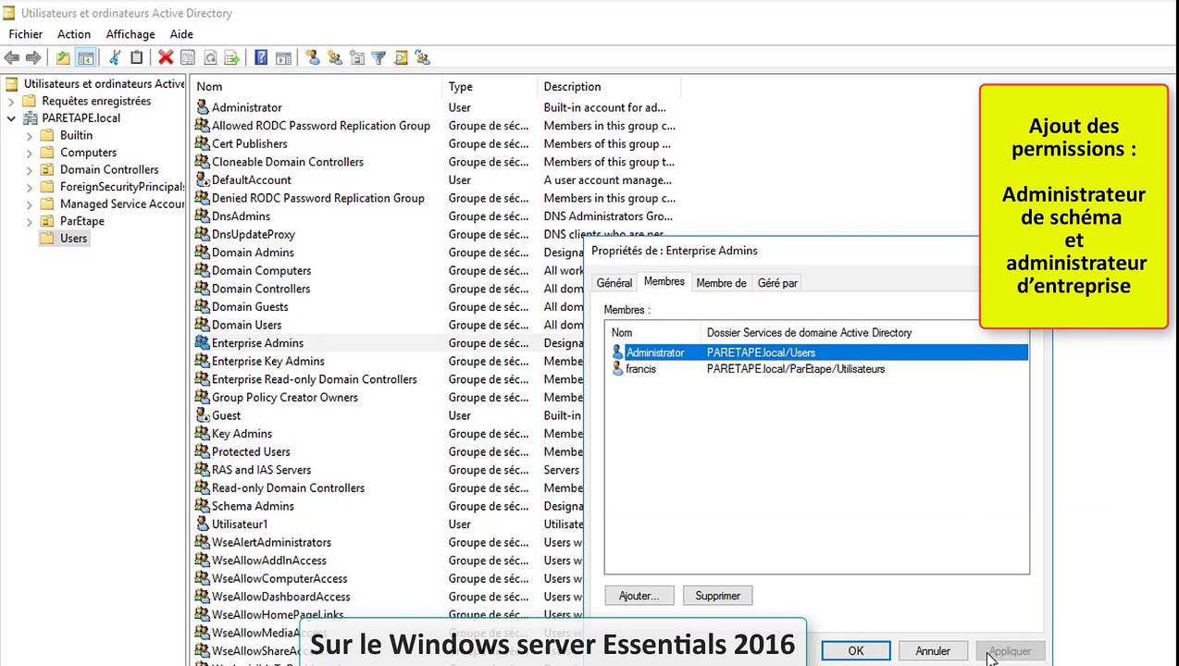Viewport: 1179px width, 666px height.
Task: Sort the list by the Type column
Action: point(490,87)
